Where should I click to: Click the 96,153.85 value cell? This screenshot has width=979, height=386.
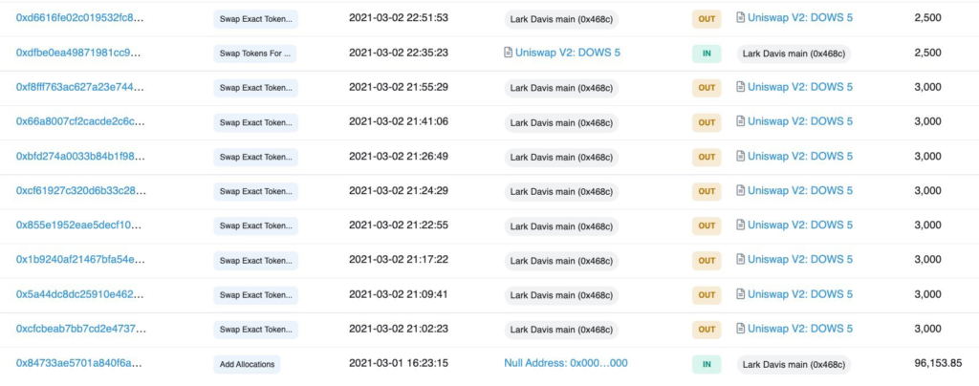click(x=937, y=363)
